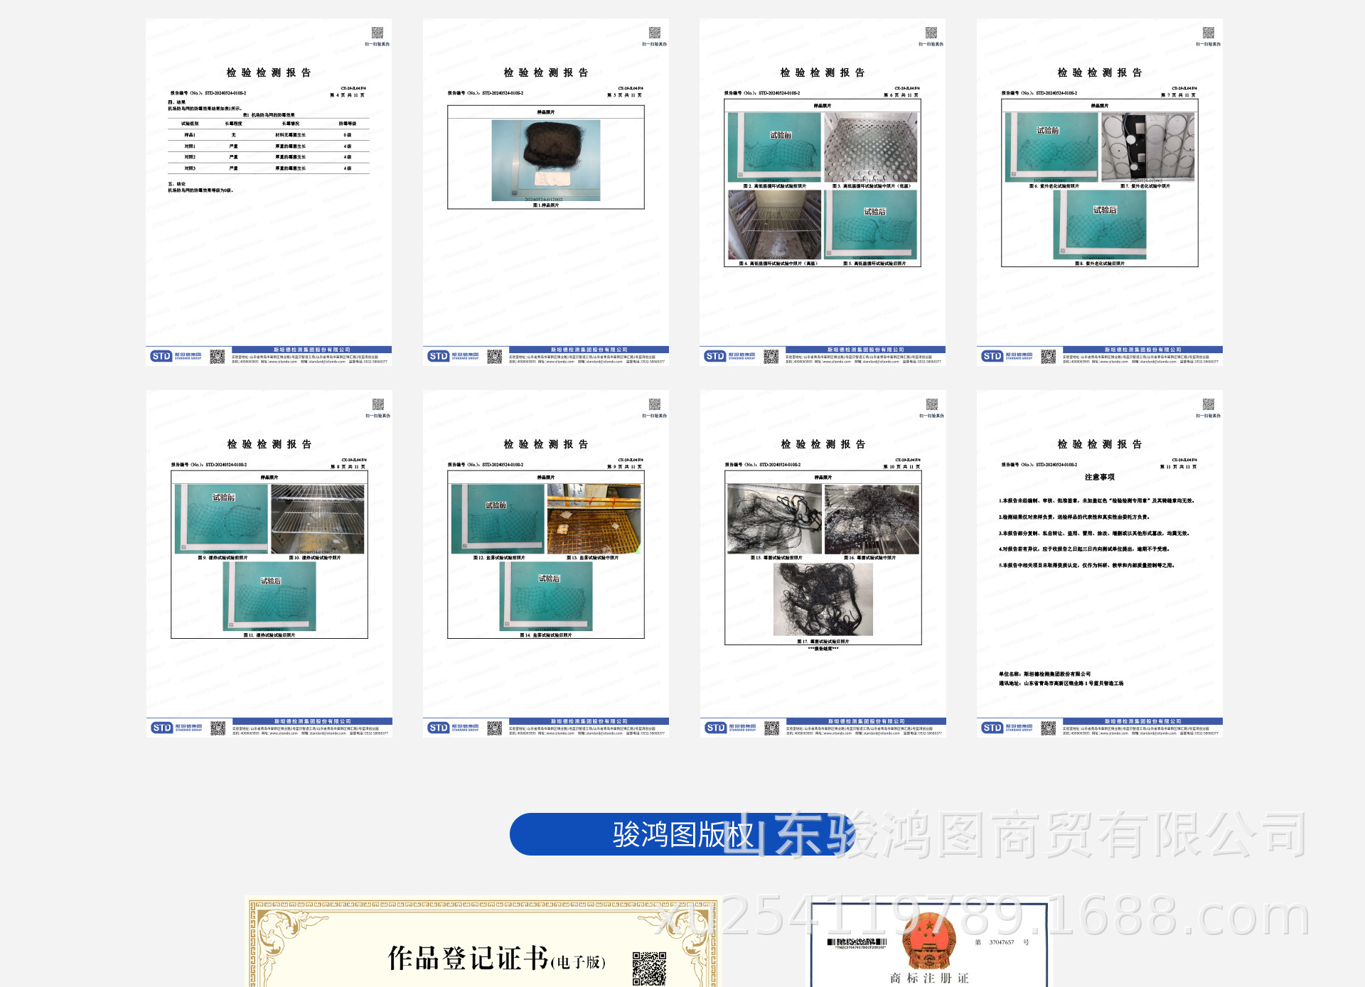
Task: Click the 注意事项 heading on last report page
Action: pos(1099,478)
